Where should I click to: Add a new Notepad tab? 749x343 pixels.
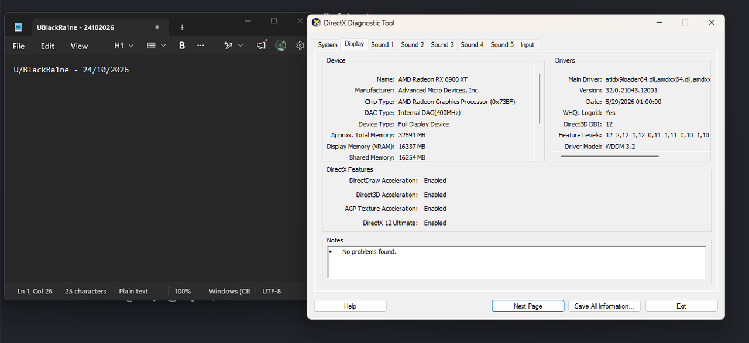[x=182, y=27]
